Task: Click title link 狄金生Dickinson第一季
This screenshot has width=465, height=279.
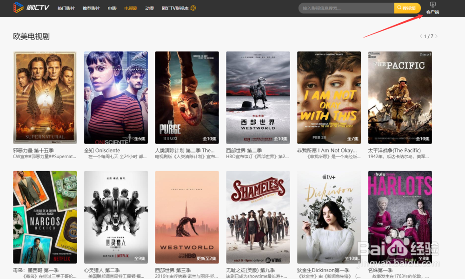Action: click(323, 270)
